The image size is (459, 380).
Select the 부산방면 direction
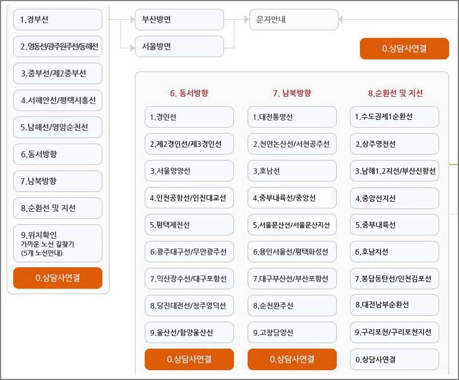click(x=179, y=19)
